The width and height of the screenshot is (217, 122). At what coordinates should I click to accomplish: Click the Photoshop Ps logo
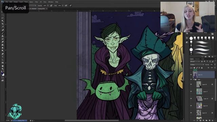[x=2, y=2]
